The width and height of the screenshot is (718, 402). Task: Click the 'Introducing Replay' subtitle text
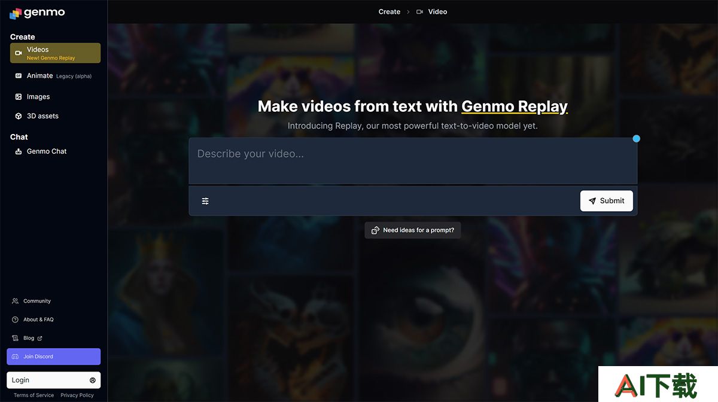tap(413, 126)
